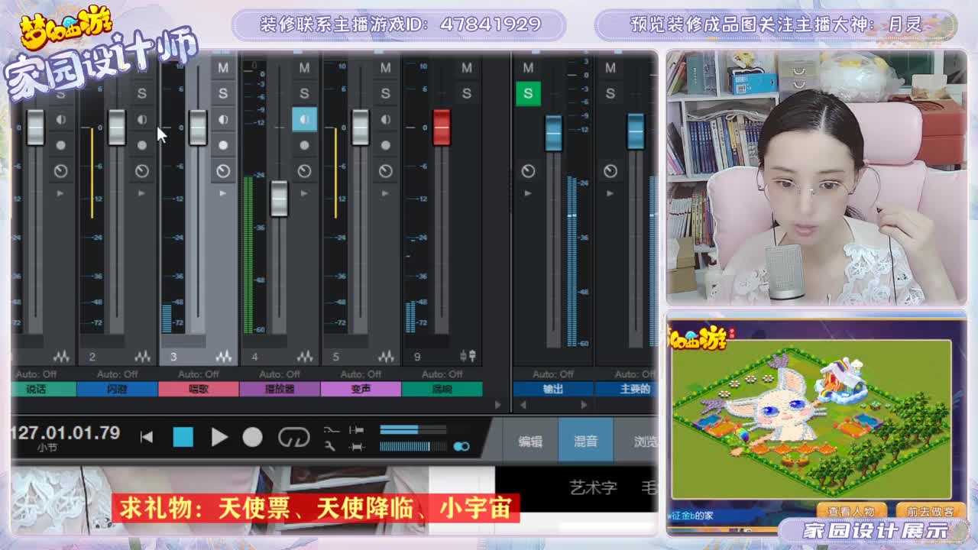Stop playback with blue square
The height and width of the screenshot is (550, 978).
pos(183,437)
